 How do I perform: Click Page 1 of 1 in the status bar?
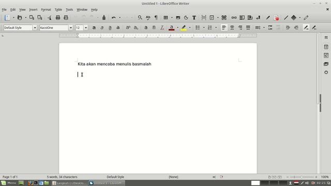pyautogui.click(x=10, y=177)
